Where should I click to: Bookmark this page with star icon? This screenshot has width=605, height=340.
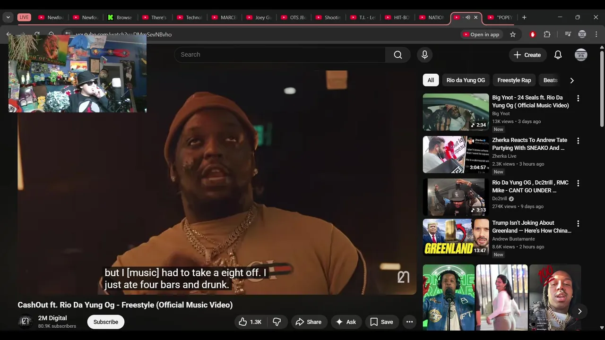tap(513, 34)
